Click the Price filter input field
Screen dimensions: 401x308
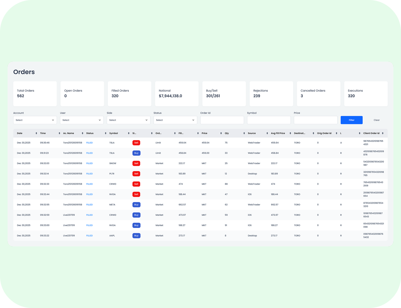coord(315,120)
